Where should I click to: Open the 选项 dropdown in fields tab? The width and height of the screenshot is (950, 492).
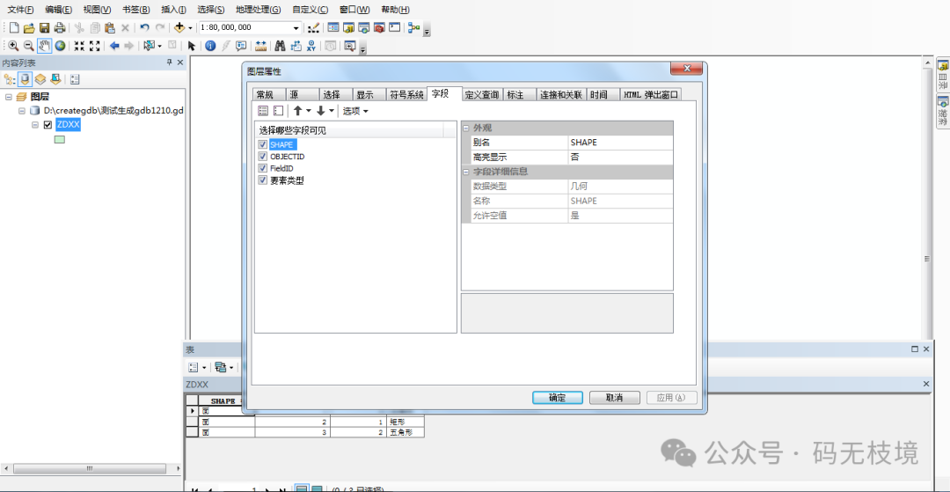pos(355,111)
